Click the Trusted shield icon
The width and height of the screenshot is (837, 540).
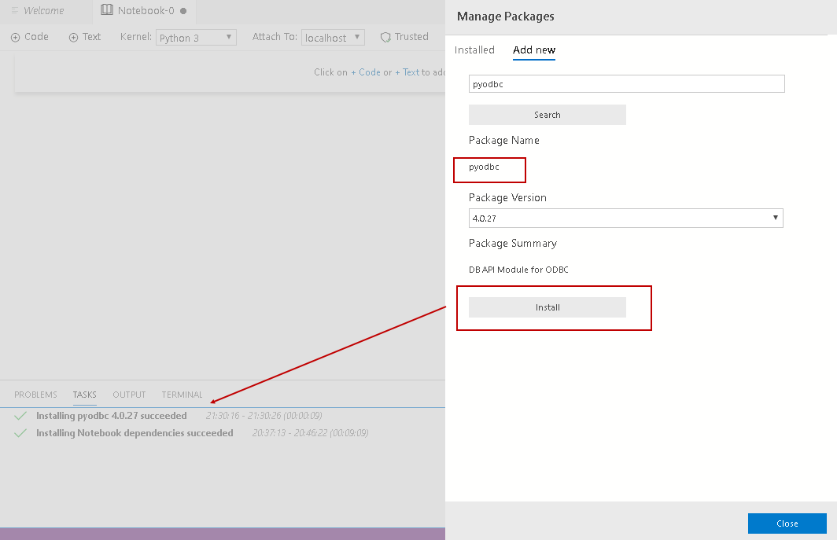[x=385, y=37]
